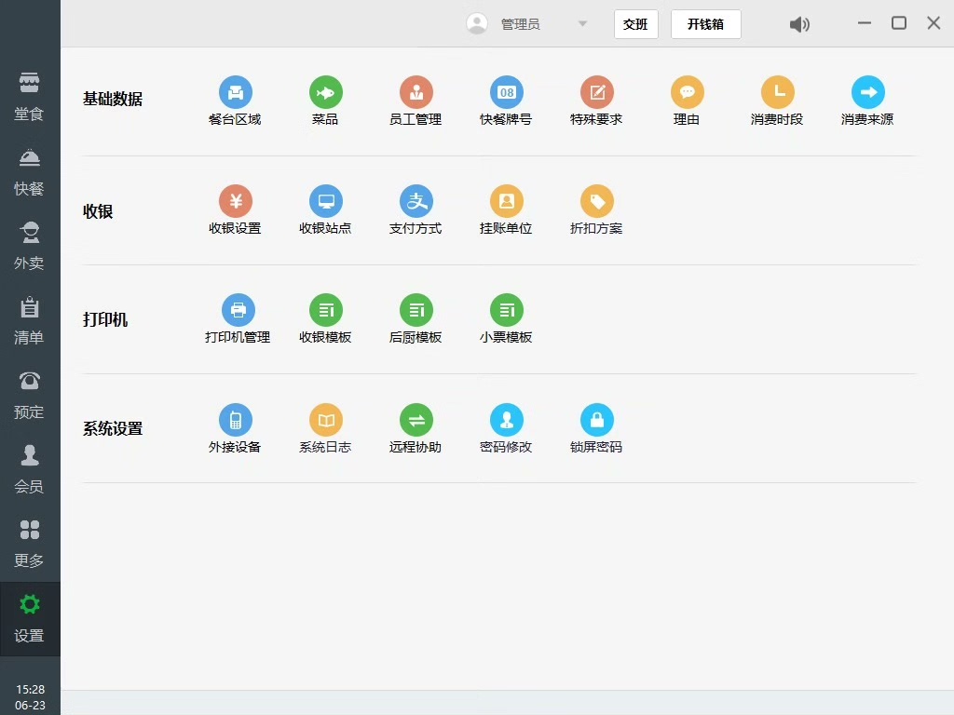Viewport: 954px width, 715px height.
Task: Click the 支付方式 payment method icon
Action: 416,202
